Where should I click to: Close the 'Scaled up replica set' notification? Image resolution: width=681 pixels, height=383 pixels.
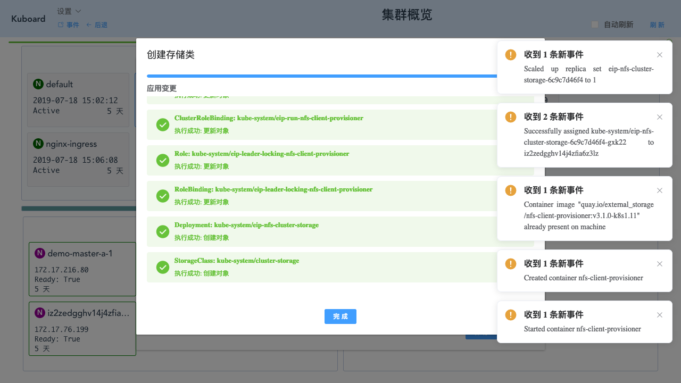(x=660, y=55)
